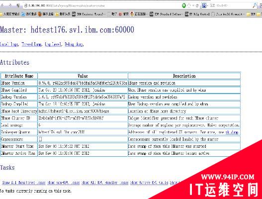Open the zk dump link in Zookeeper row
262x199 pixels.
click(x=232, y=132)
